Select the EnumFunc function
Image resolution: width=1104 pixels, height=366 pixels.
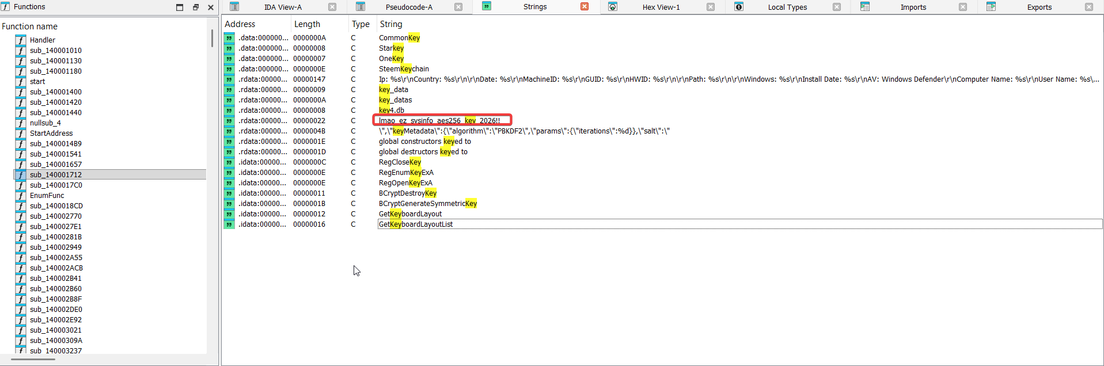(x=47, y=195)
